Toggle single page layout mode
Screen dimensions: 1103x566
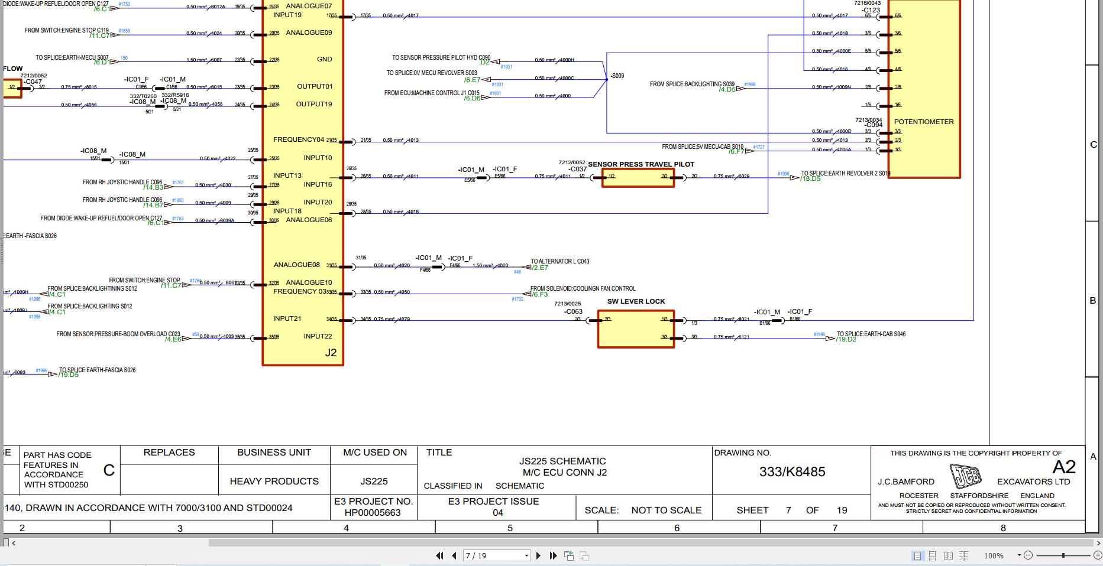917,555
